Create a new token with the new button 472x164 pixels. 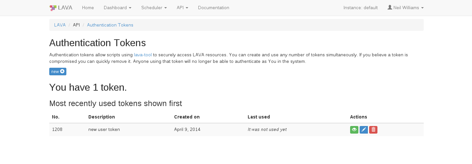pos(58,71)
